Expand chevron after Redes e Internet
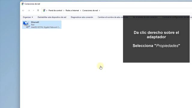This screenshot has width=192, height=108. point(81,10)
